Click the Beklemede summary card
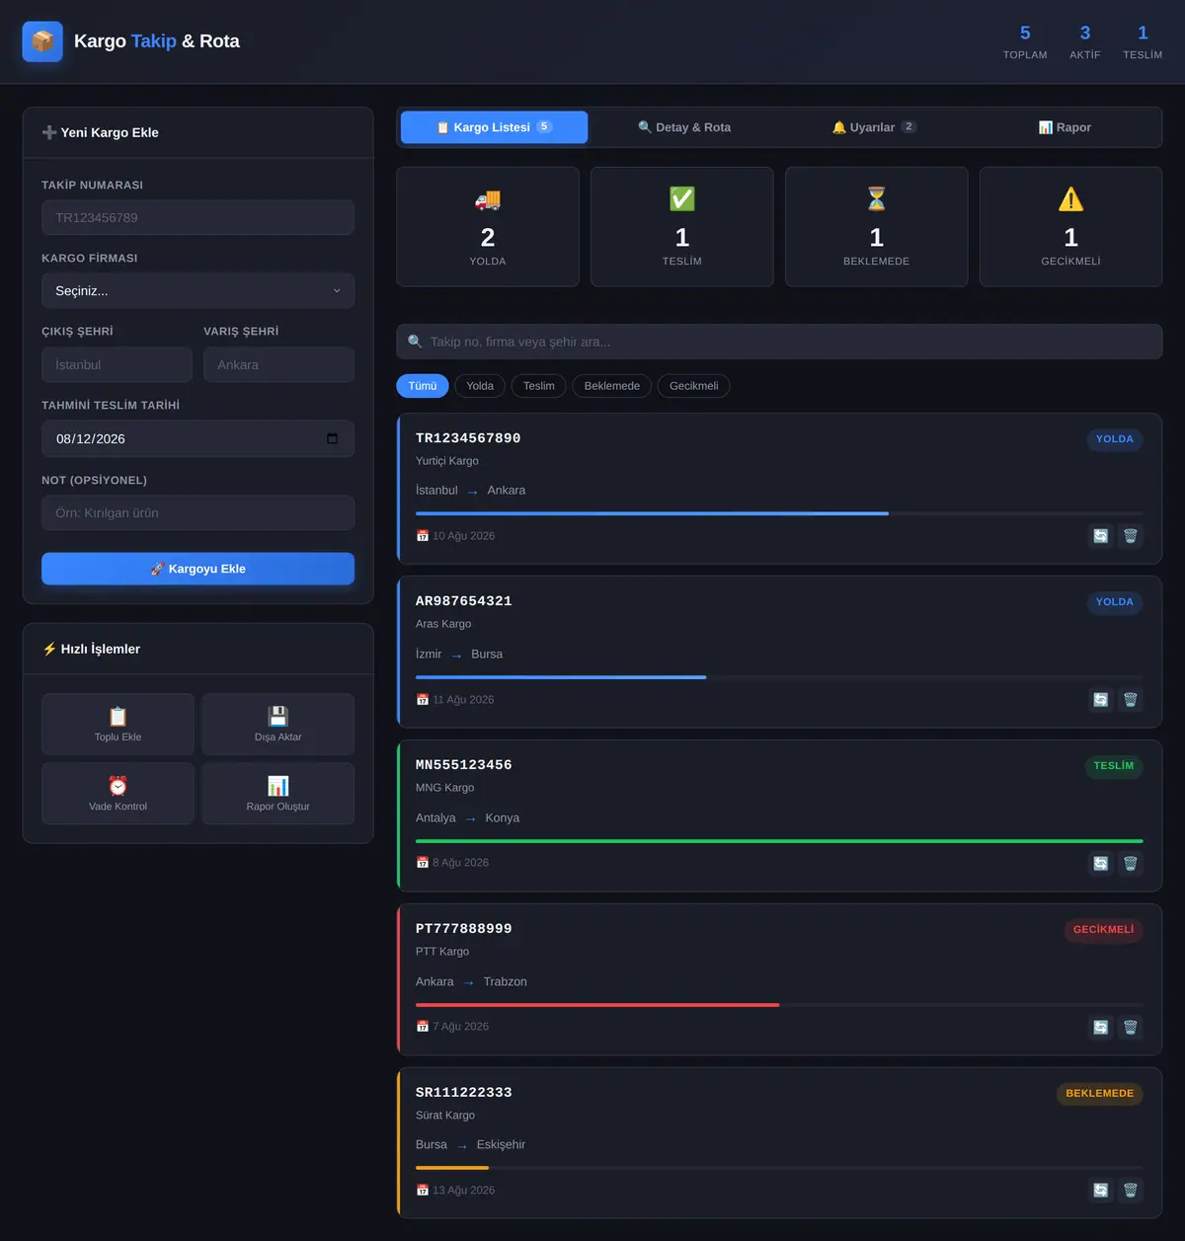Viewport: 1185px width, 1241px height. point(877,227)
